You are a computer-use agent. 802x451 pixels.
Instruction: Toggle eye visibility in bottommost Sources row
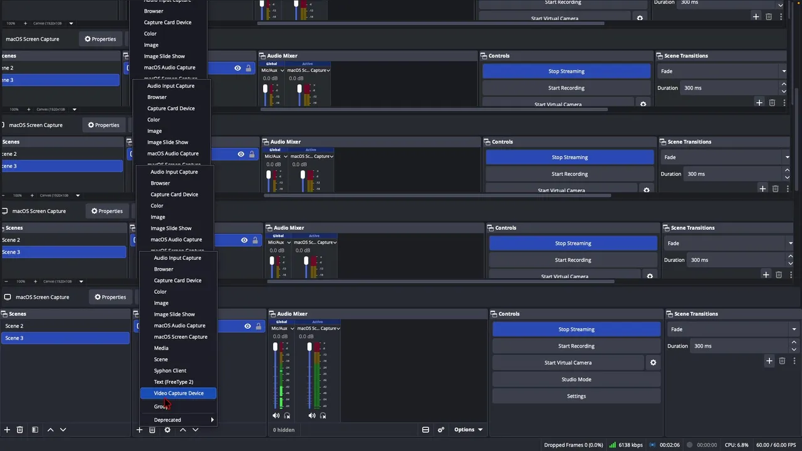point(247,326)
